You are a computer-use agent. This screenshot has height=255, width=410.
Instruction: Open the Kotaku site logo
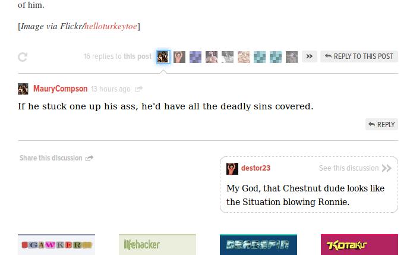(x=359, y=244)
